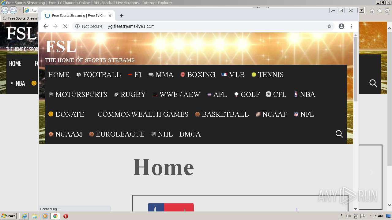Open the media player taskbar icon

click(x=45, y=216)
